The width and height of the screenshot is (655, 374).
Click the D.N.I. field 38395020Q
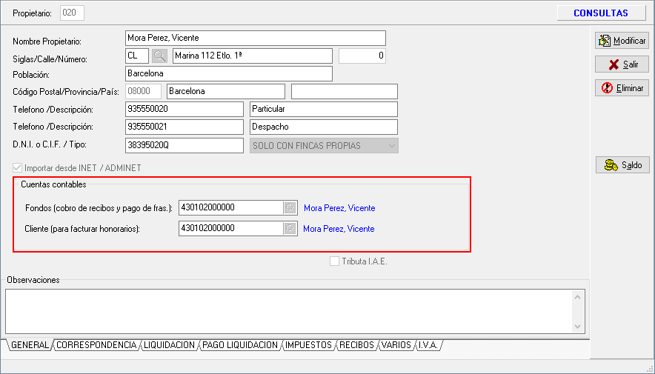(x=184, y=145)
